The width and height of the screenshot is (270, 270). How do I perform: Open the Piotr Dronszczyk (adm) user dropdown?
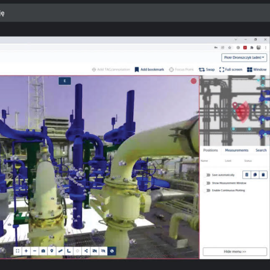tap(244, 57)
